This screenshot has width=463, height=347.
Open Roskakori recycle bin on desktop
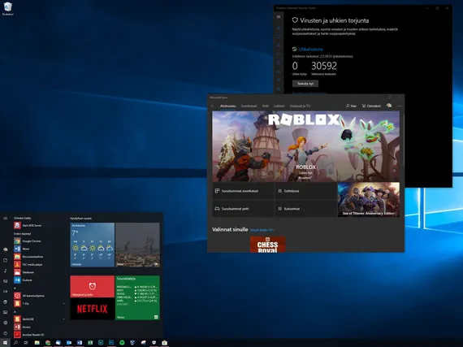(7, 9)
